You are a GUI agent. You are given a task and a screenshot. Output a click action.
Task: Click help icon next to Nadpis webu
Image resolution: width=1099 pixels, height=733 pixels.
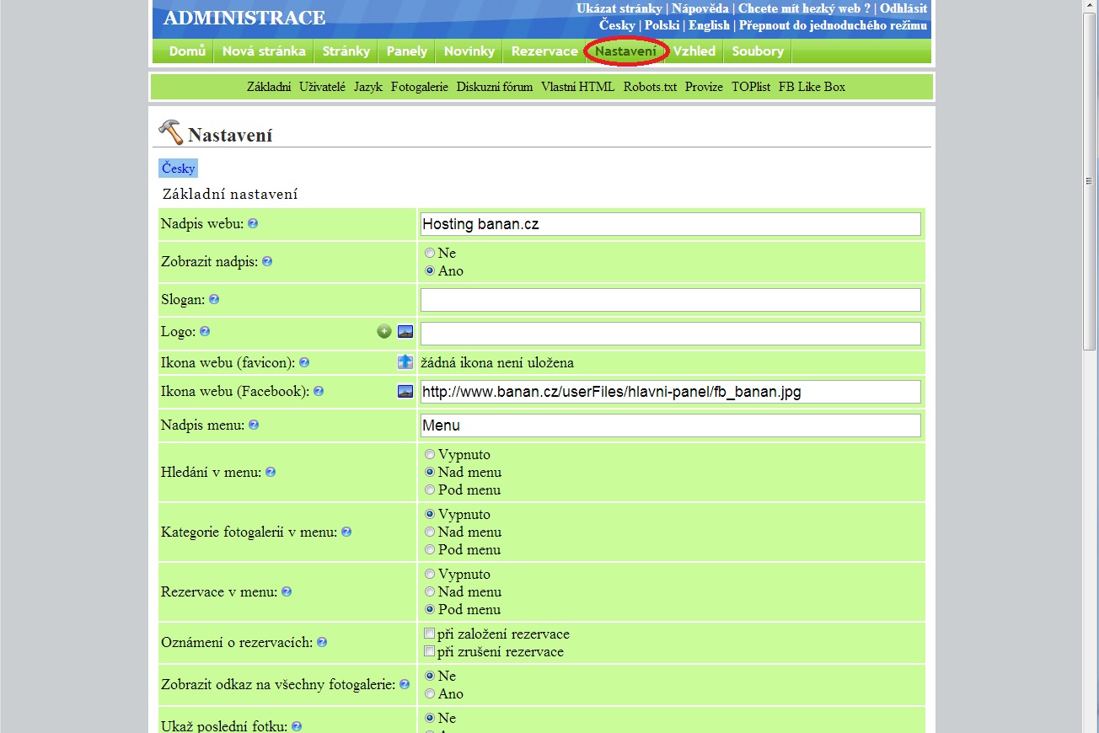pyautogui.click(x=253, y=223)
